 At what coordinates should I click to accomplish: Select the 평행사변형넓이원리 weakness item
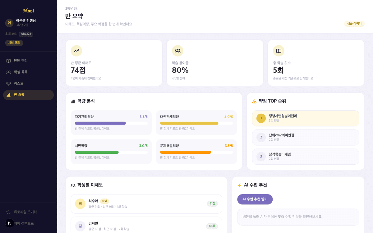tap(305, 118)
